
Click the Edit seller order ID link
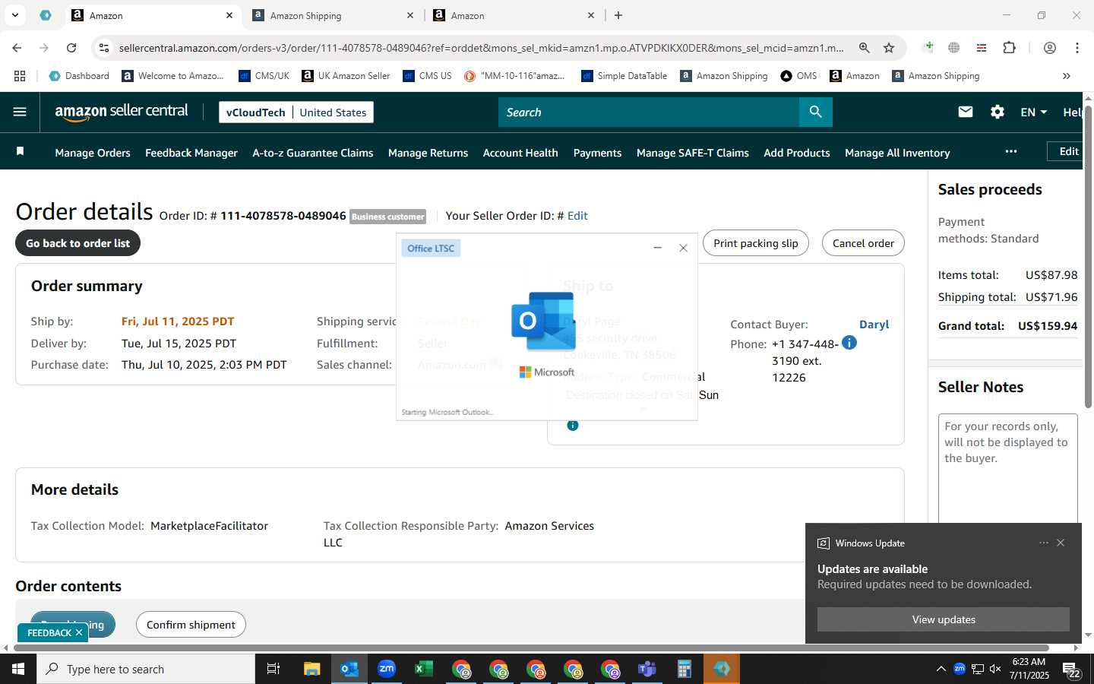(x=577, y=216)
